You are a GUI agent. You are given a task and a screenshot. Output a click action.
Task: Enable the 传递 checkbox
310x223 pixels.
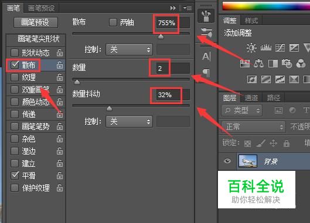[15, 114]
